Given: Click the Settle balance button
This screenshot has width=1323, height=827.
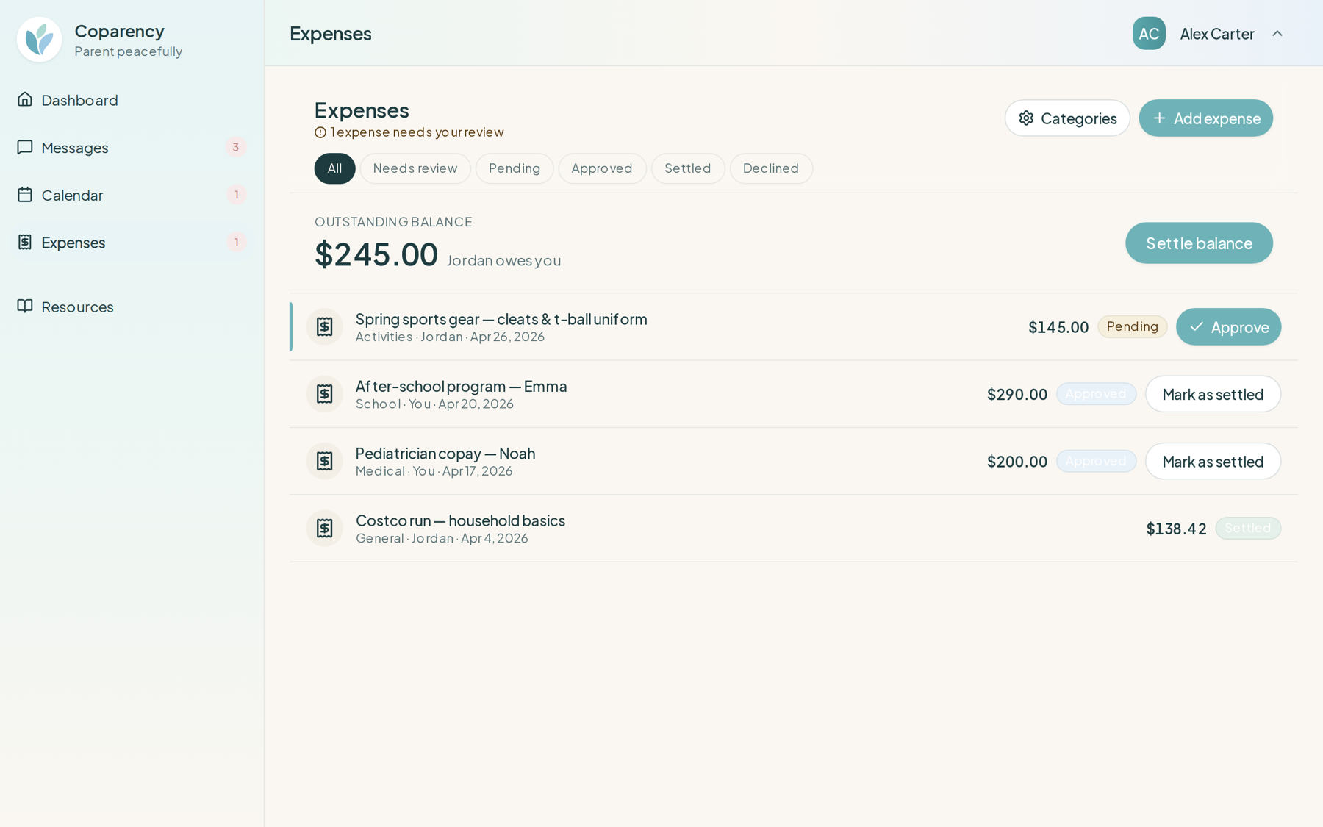Looking at the screenshot, I should 1199,243.
